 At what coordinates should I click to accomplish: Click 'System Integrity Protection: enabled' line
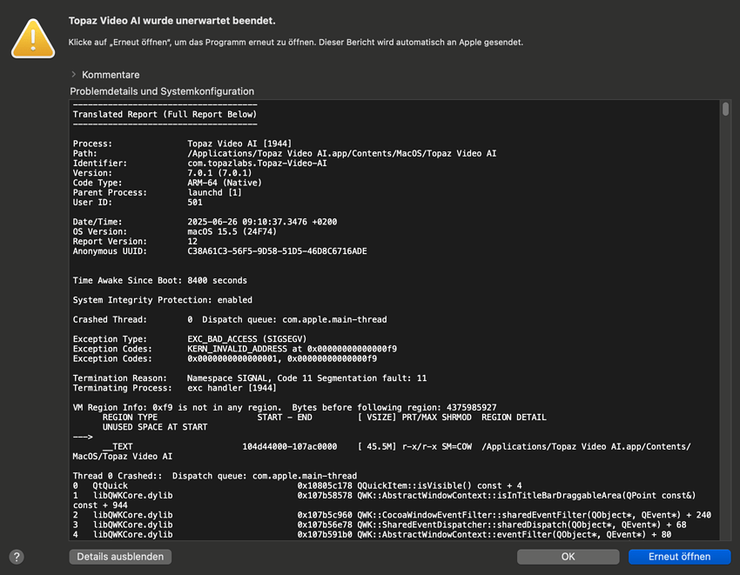click(162, 300)
